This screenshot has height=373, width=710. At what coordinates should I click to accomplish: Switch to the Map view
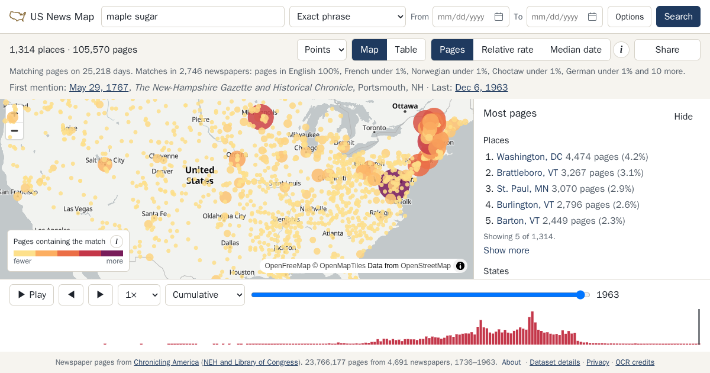369,50
